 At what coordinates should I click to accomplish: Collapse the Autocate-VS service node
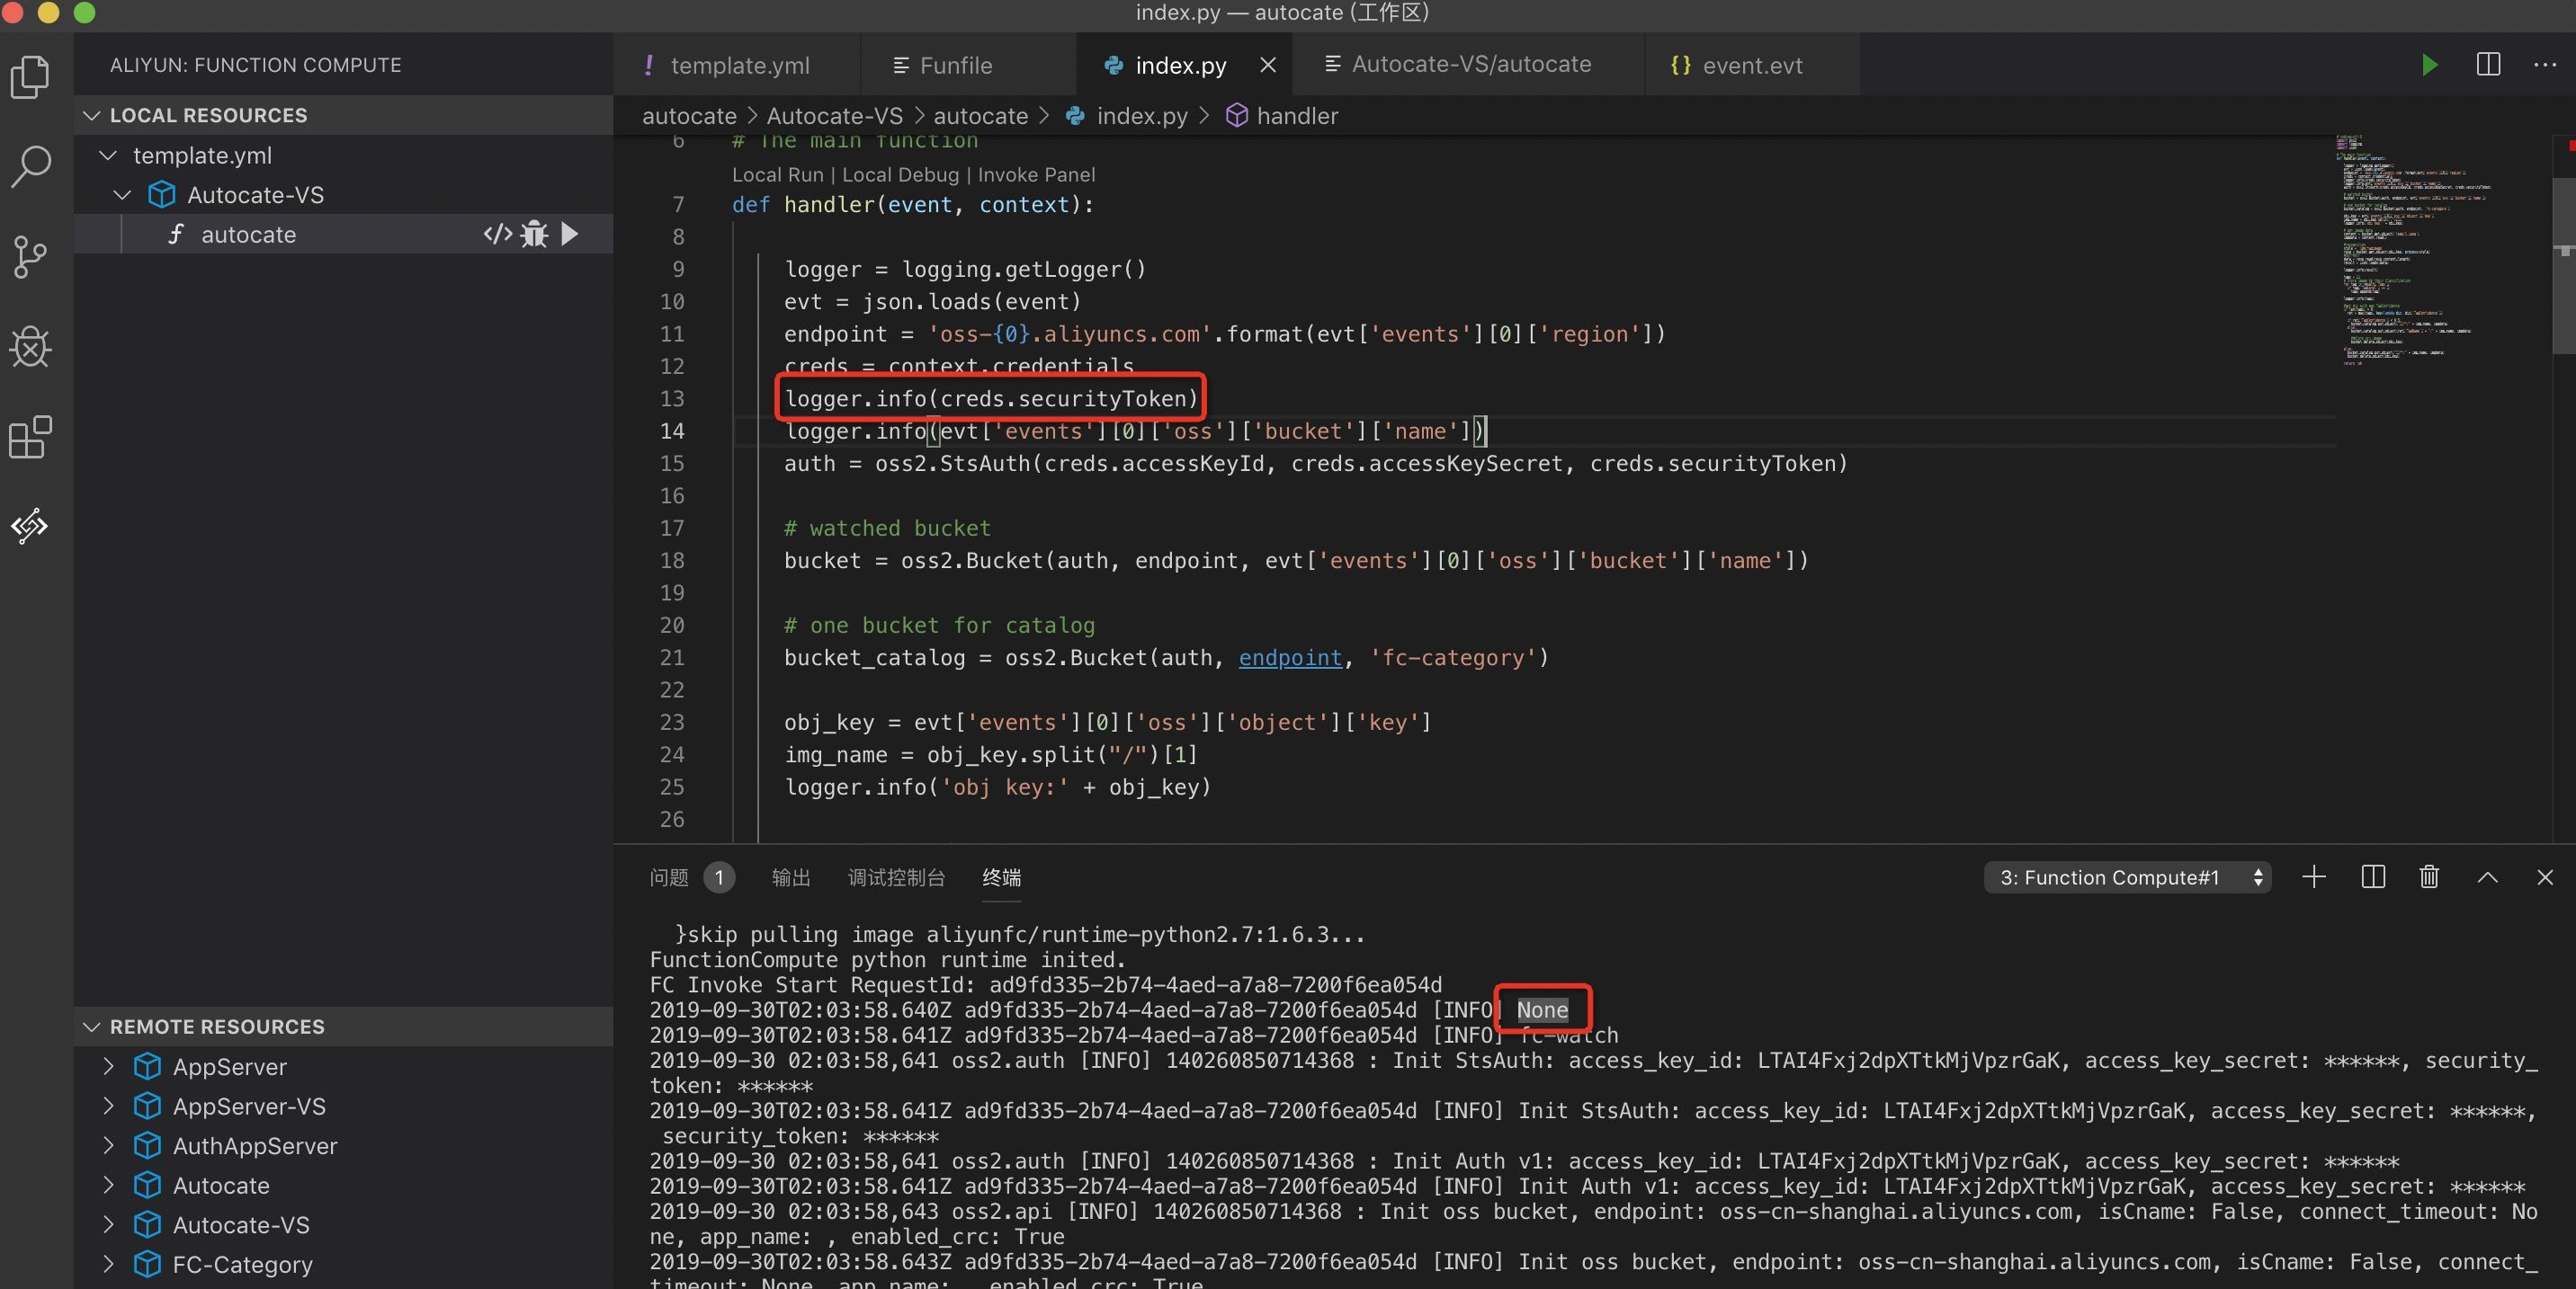(122, 194)
